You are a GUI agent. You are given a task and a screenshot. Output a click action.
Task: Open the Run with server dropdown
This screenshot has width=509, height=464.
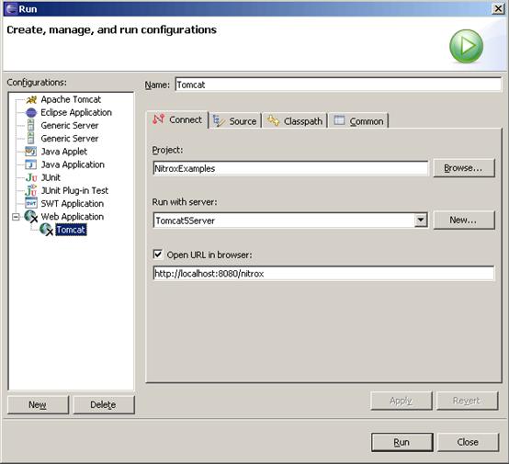click(421, 221)
